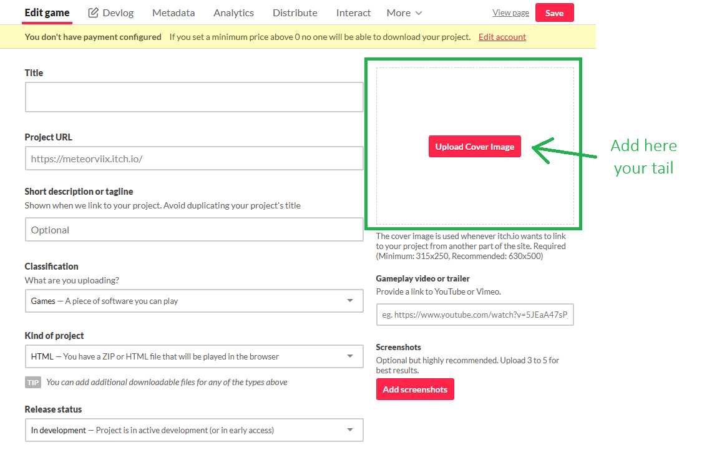The height and width of the screenshot is (460, 702).
Task: Open the Interact tab
Action: [x=353, y=12]
